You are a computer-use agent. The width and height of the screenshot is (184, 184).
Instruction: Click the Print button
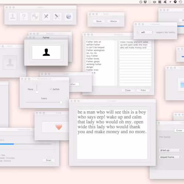point(143,90)
